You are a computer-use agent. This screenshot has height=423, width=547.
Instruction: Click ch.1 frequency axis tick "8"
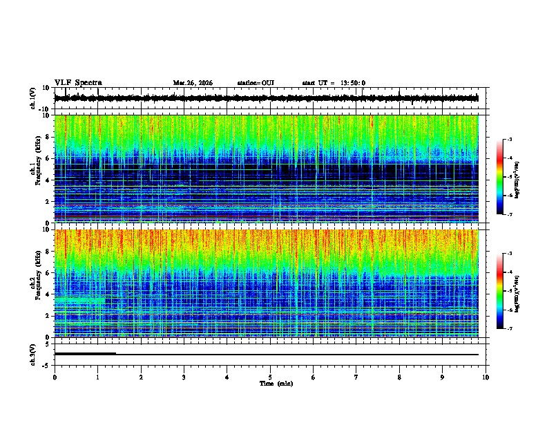point(48,137)
